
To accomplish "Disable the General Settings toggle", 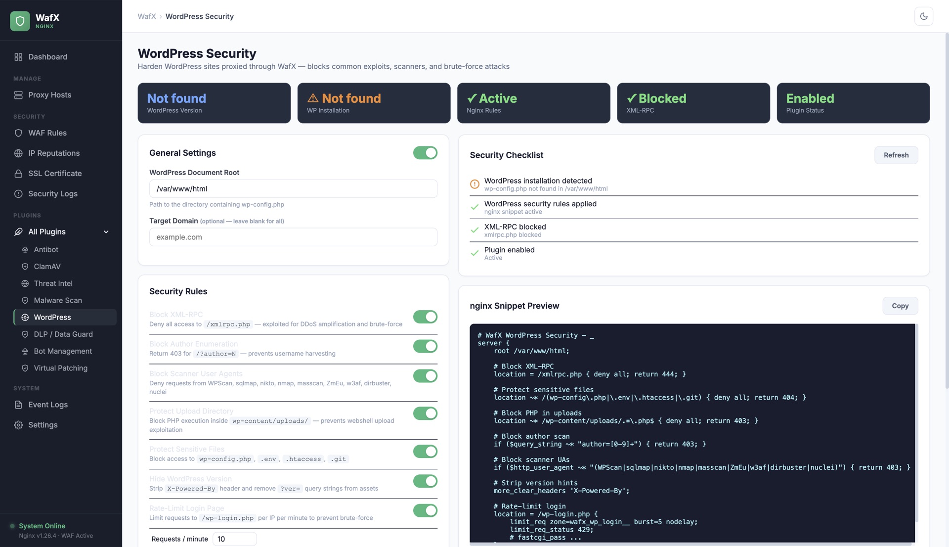I will pos(425,153).
